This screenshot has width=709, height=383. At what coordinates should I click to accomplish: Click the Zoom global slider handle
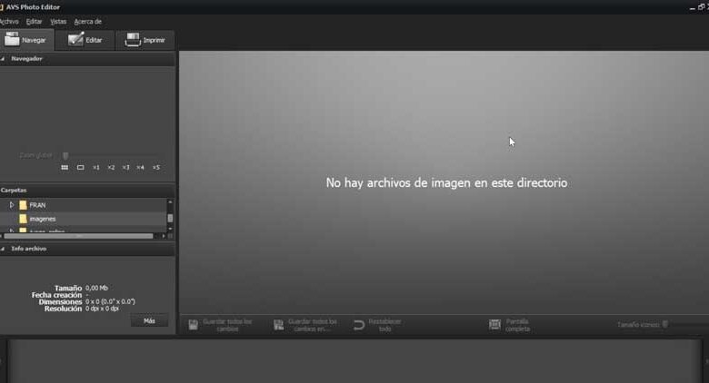tap(65, 156)
